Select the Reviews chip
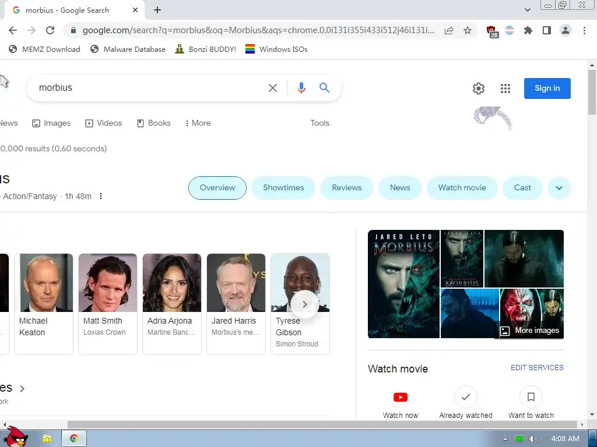The height and width of the screenshot is (447, 597). (x=346, y=188)
